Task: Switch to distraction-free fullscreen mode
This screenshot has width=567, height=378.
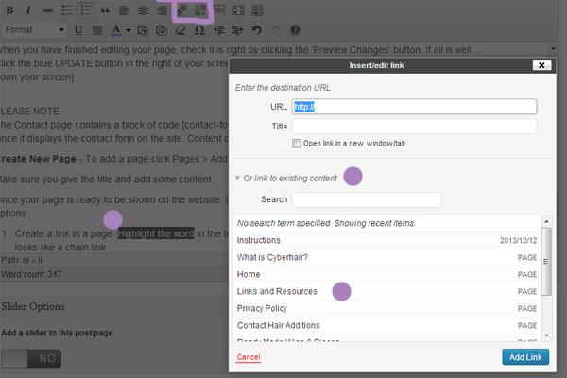Action: 238,10
